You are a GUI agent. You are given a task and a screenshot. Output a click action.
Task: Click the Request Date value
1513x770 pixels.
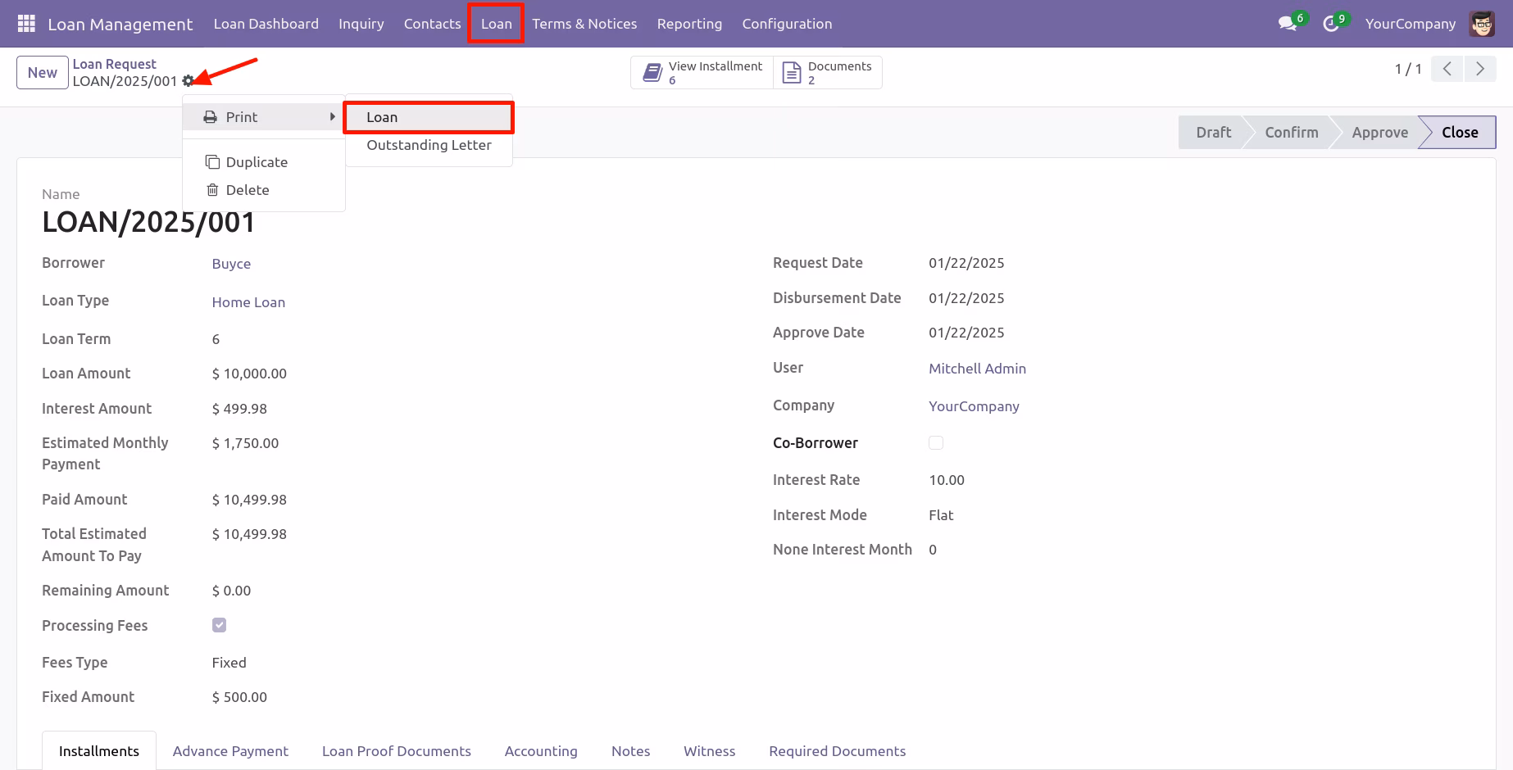[966, 263]
